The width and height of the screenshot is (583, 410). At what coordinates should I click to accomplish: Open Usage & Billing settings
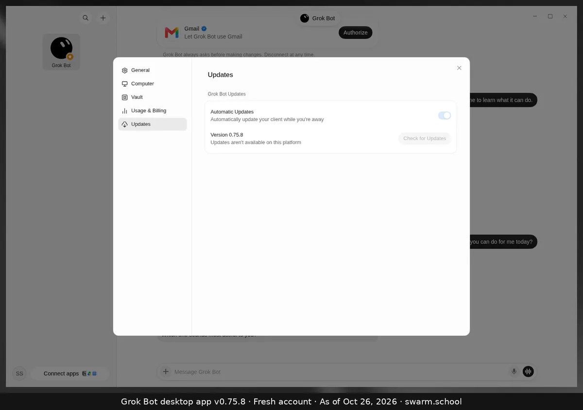152,111
